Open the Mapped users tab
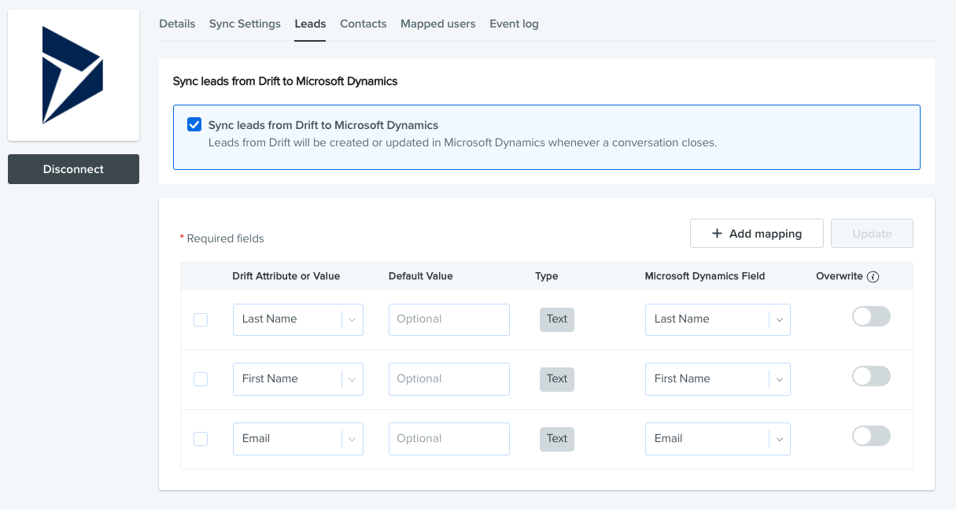 [x=438, y=24]
